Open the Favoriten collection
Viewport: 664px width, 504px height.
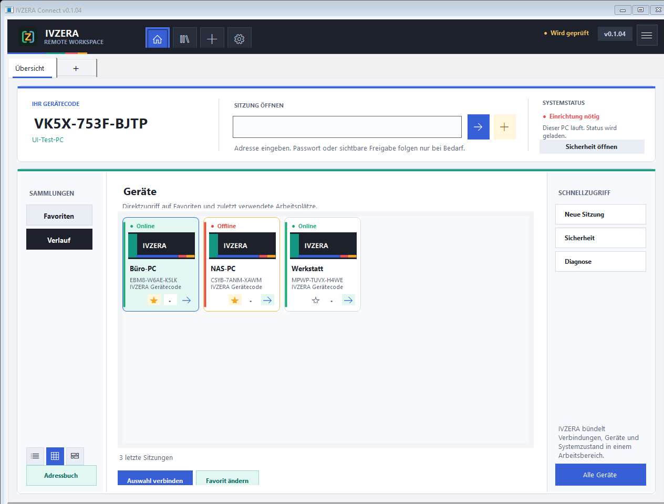[59, 216]
